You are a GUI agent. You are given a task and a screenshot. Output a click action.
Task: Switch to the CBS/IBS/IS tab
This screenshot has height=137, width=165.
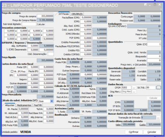point(77,14)
